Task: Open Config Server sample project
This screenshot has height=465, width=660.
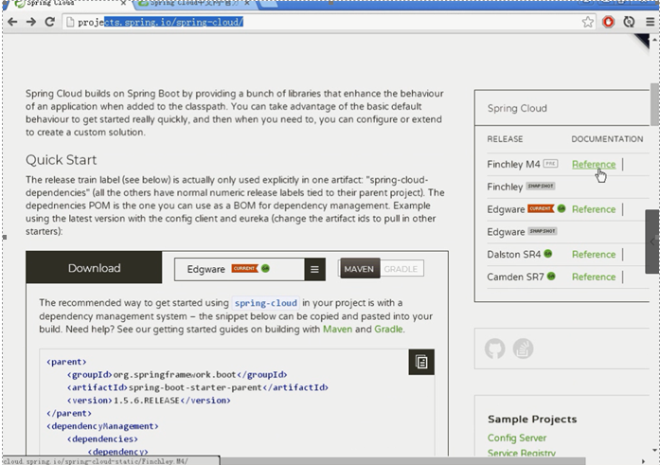Action: (x=517, y=438)
